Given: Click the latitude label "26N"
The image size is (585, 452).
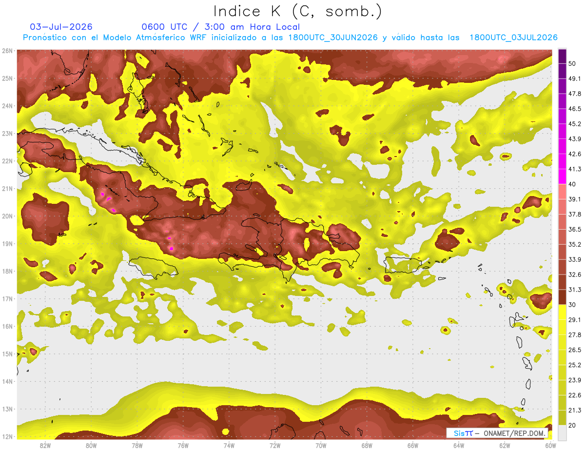Looking at the screenshot, I should point(7,51).
